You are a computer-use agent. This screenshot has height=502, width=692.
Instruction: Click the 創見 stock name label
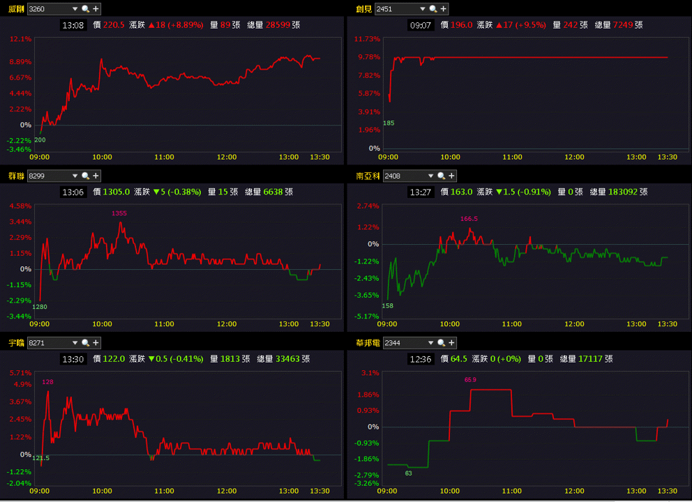point(364,9)
